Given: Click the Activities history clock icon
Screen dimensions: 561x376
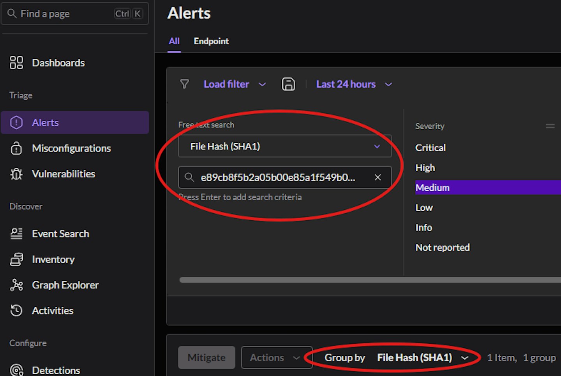Looking at the screenshot, I should pyautogui.click(x=16, y=311).
